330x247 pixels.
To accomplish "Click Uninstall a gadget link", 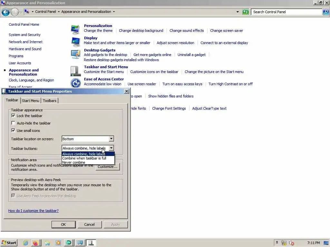I will tap(191, 55).
